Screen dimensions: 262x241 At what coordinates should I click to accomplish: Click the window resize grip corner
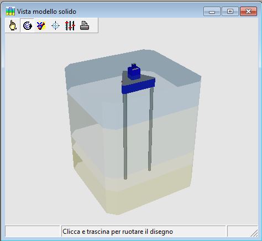(x=254, y=233)
